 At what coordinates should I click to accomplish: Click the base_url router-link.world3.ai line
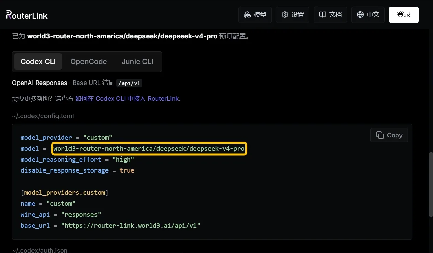pyautogui.click(x=110, y=226)
